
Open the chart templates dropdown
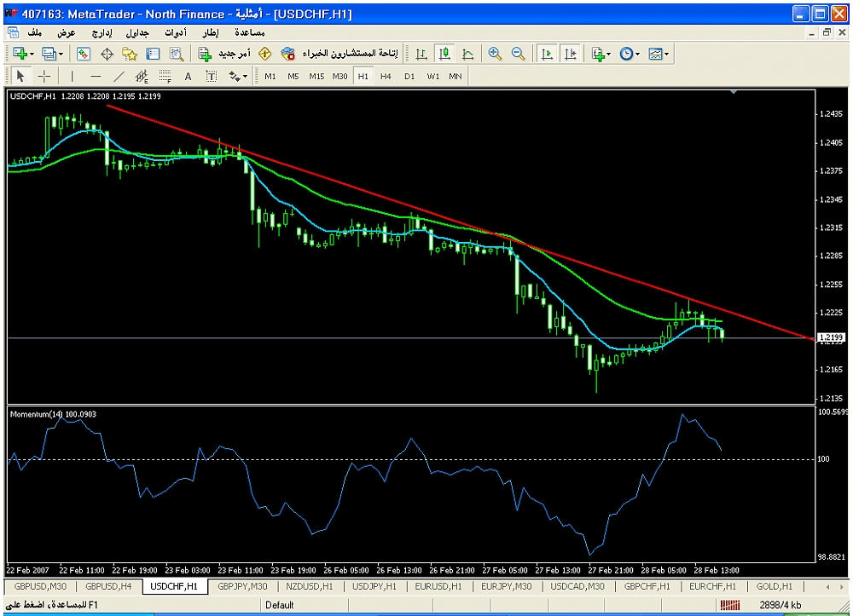[659, 54]
